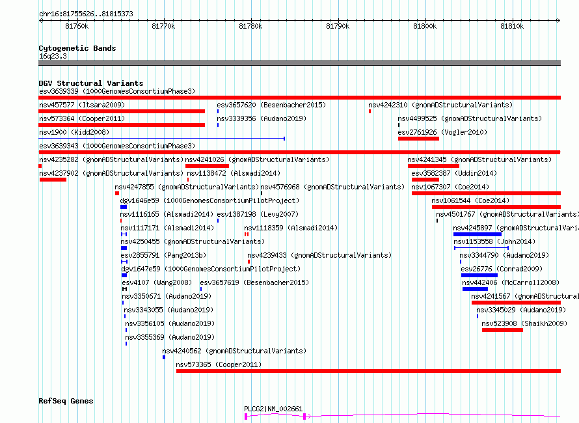Click nsv1116165 (Alsmadi2014) label
The height and width of the screenshot is (423, 579).
point(167,214)
